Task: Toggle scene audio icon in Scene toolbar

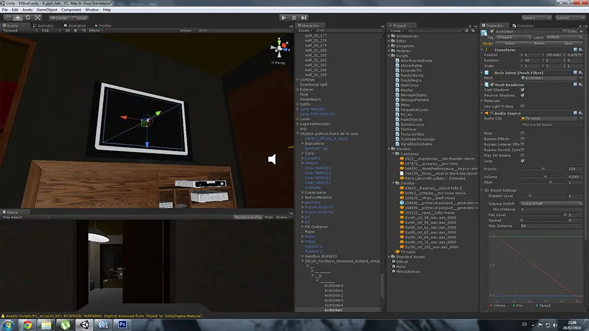Action: click(83, 31)
